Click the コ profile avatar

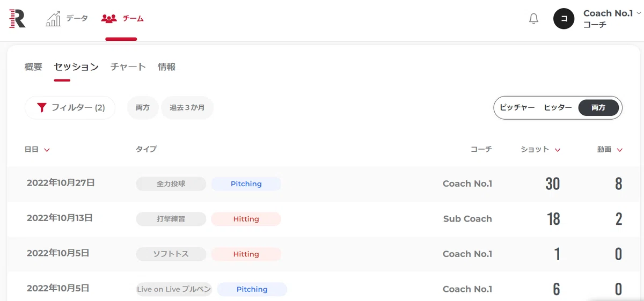pos(564,19)
